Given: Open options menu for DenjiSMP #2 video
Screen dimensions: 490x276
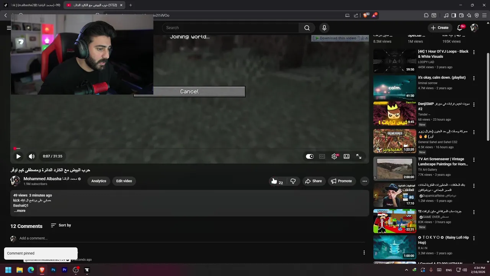Looking at the screenshot, I should pyautogui.click(x=474, y=105).
